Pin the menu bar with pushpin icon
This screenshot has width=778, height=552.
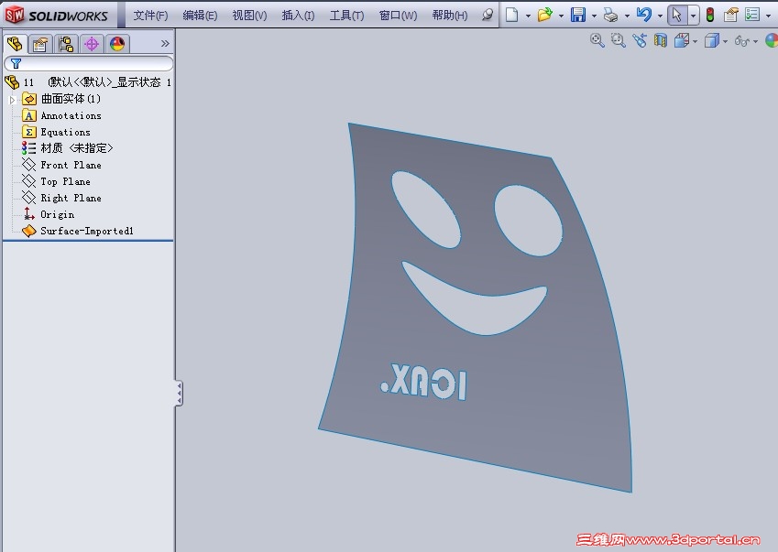488,15
